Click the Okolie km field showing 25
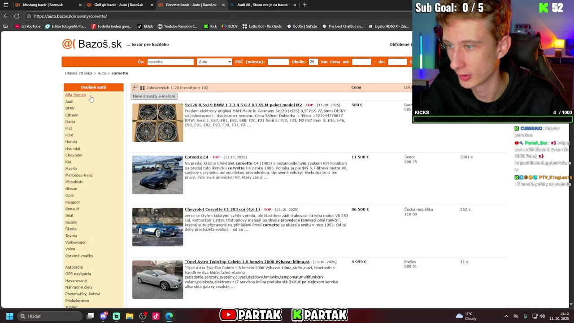574x323 pixels. pos(313,62)
